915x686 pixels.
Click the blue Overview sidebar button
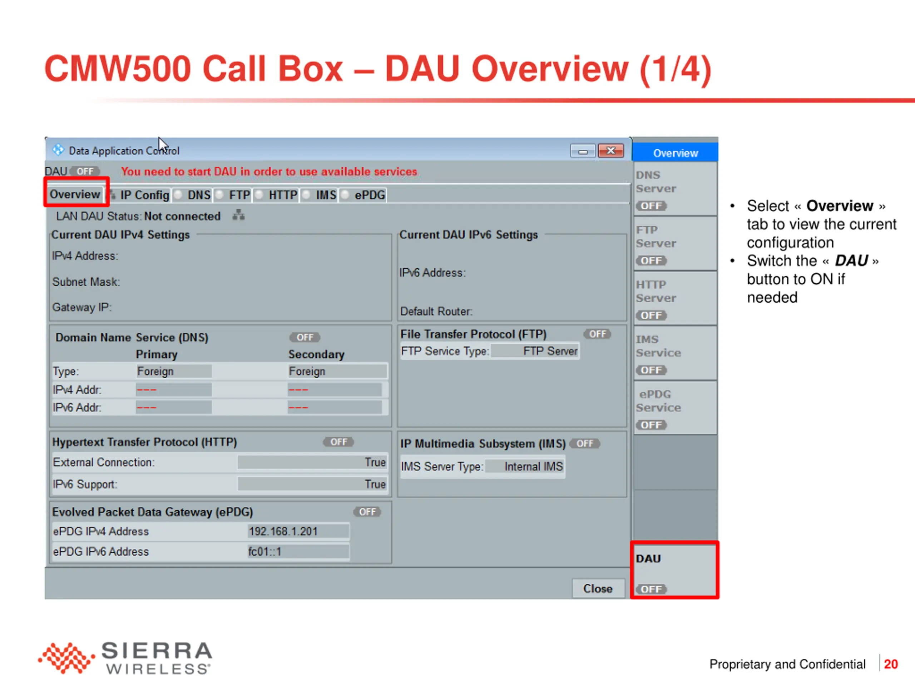pyautogui.click(x=676, y=153)
